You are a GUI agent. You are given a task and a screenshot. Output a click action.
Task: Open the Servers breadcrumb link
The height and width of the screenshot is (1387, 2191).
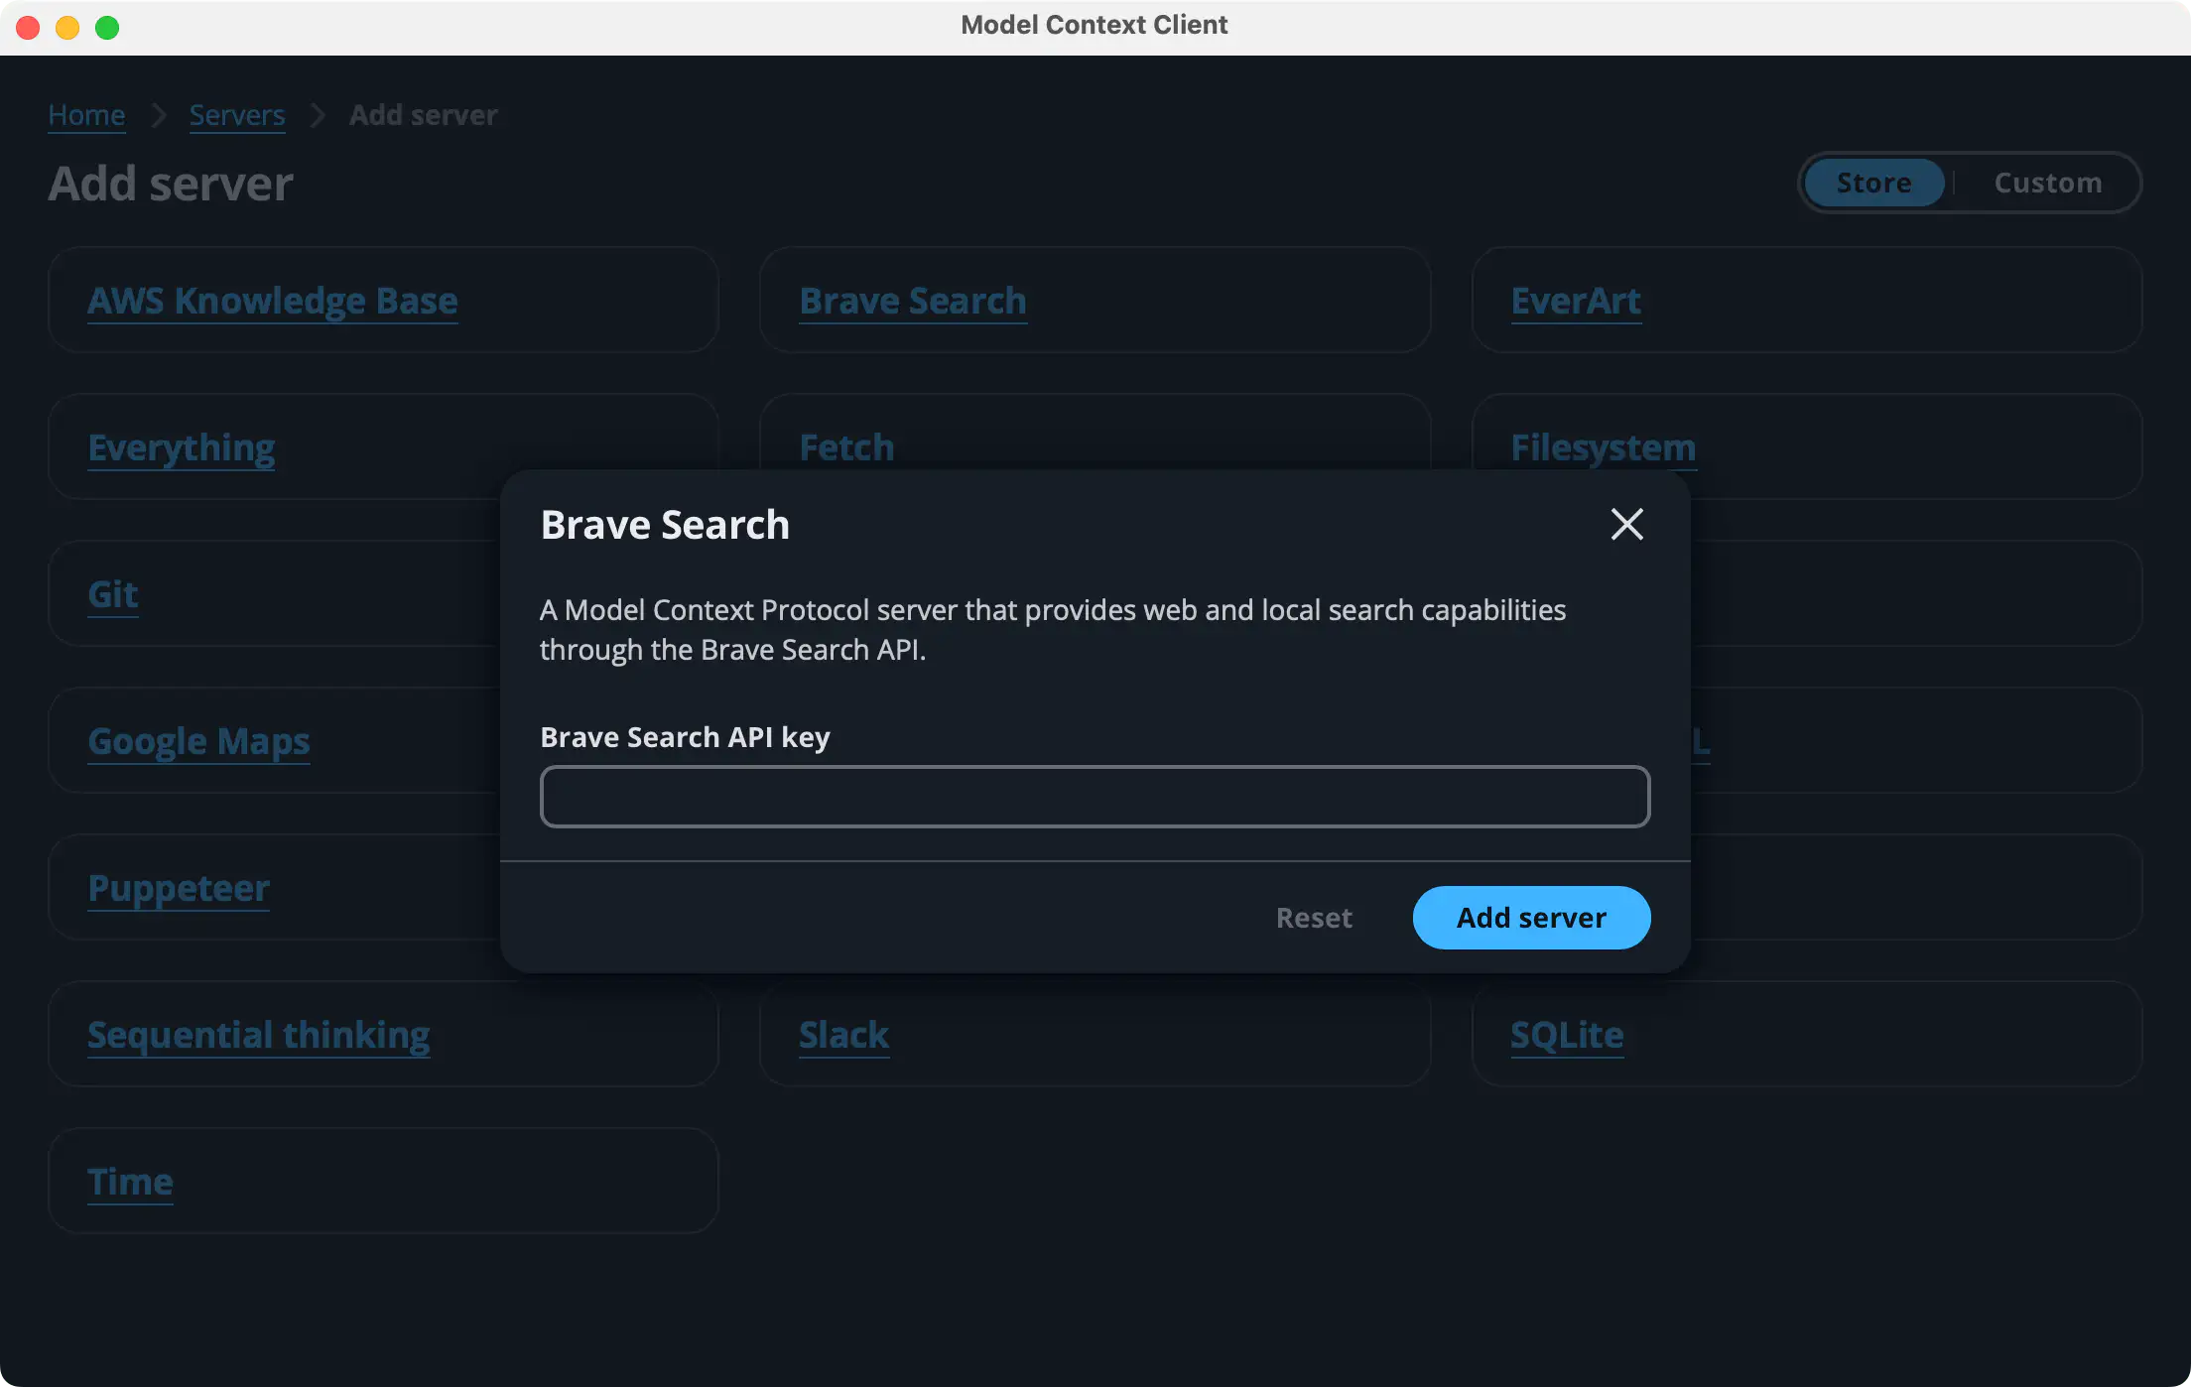click(236, 115)
